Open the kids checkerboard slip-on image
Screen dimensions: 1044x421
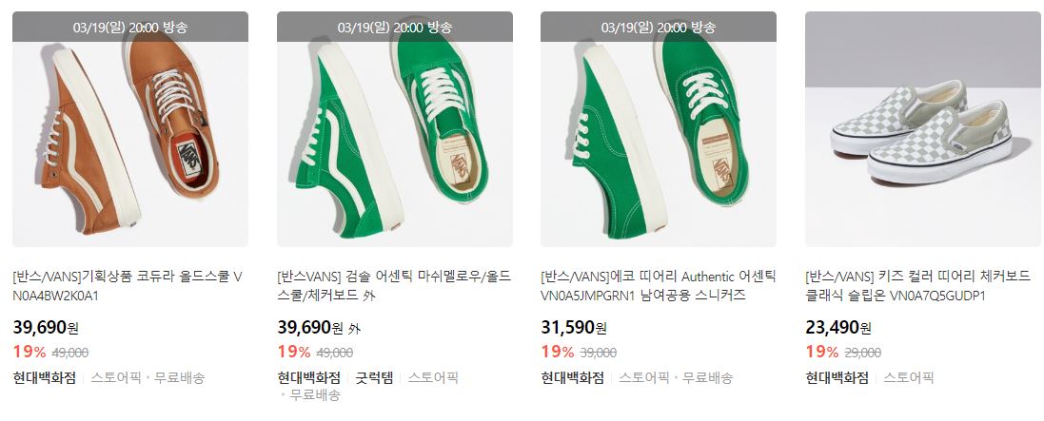click(924, 129)
